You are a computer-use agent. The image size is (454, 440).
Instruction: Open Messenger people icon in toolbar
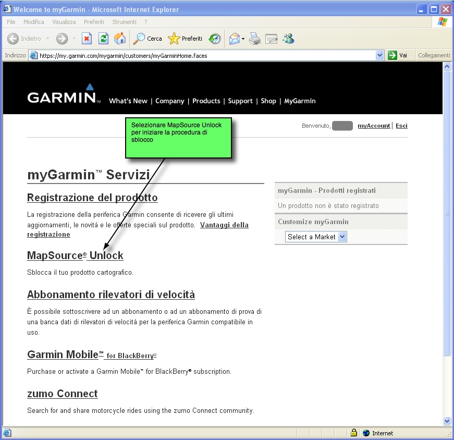click(288, 39)
